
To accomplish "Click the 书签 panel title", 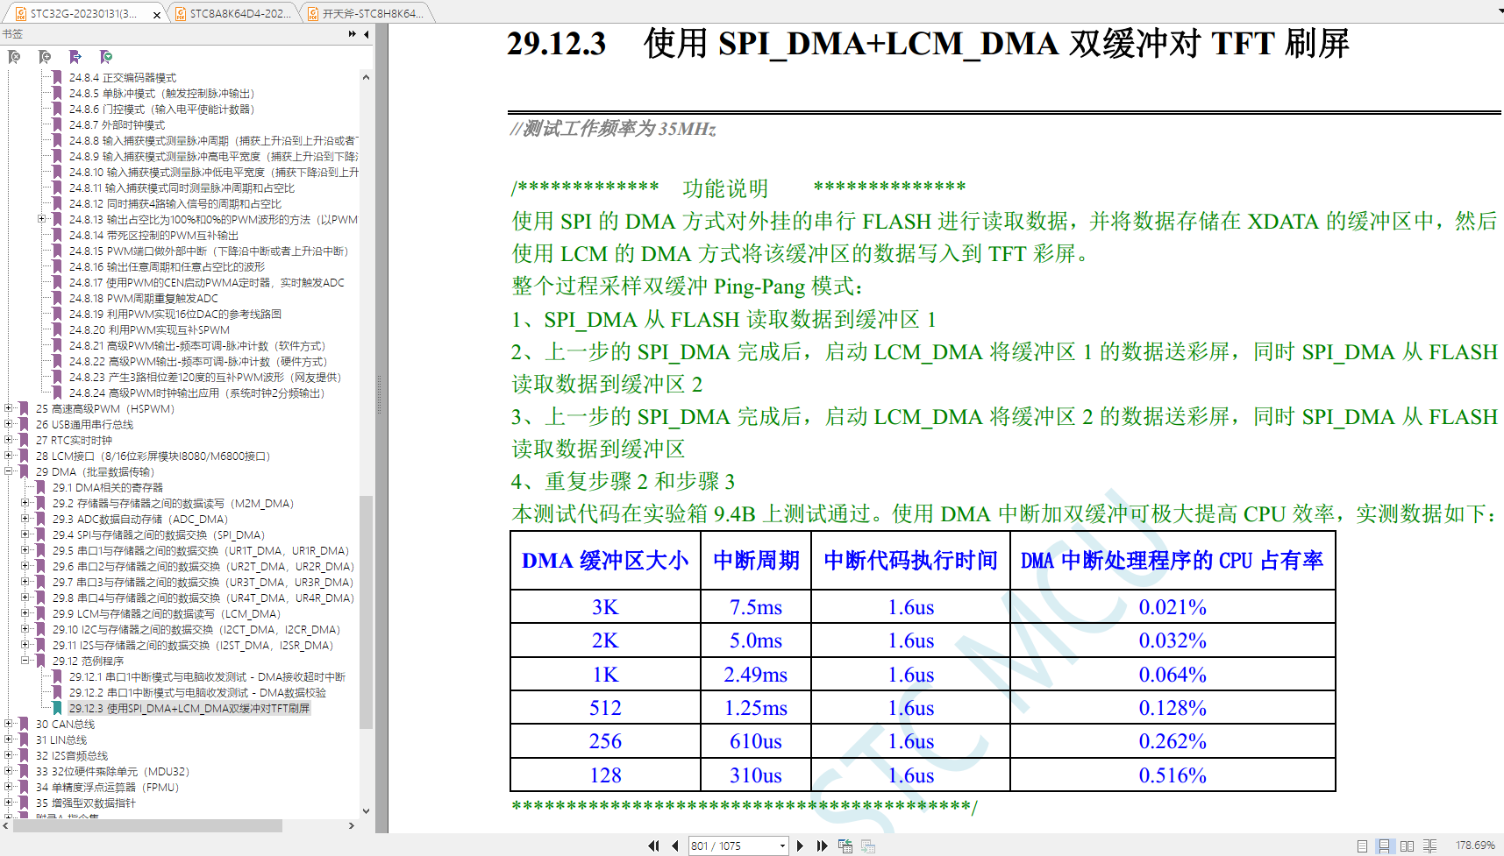I will pyautogui.click(x=12, y=34).
